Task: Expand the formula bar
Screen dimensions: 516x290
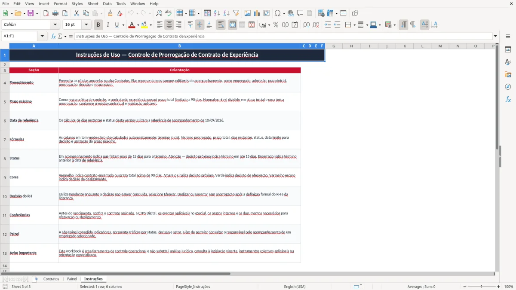Action: pos(495,36)
